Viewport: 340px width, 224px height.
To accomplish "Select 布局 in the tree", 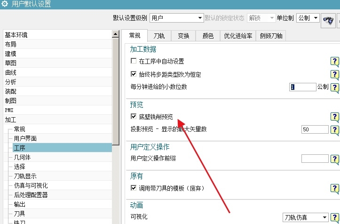I will [58, 44].
